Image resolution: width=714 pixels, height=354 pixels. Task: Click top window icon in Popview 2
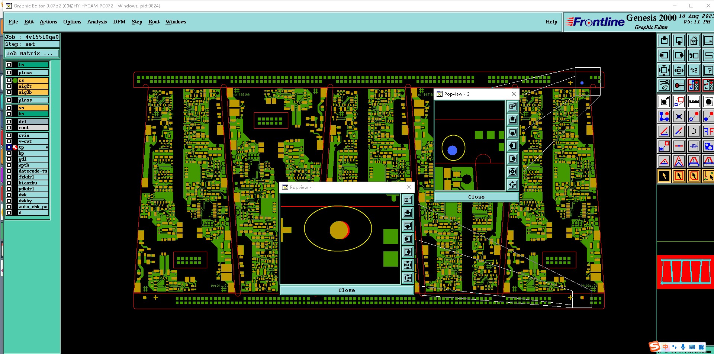click(x=512, y=107)
